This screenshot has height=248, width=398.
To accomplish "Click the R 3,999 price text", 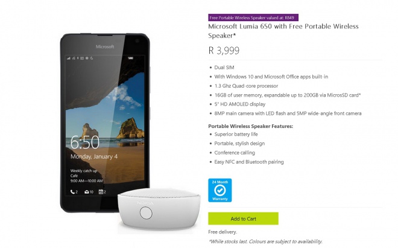I will (224, 50).
